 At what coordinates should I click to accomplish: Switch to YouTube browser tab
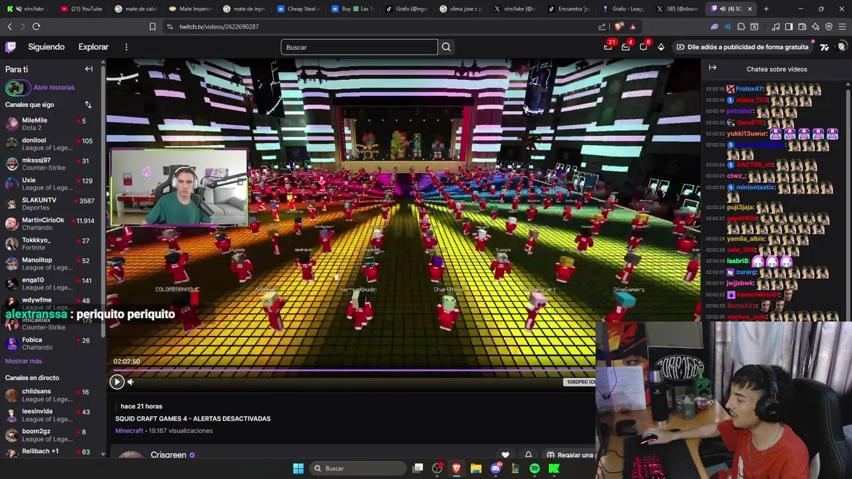[x=81, y=9]
